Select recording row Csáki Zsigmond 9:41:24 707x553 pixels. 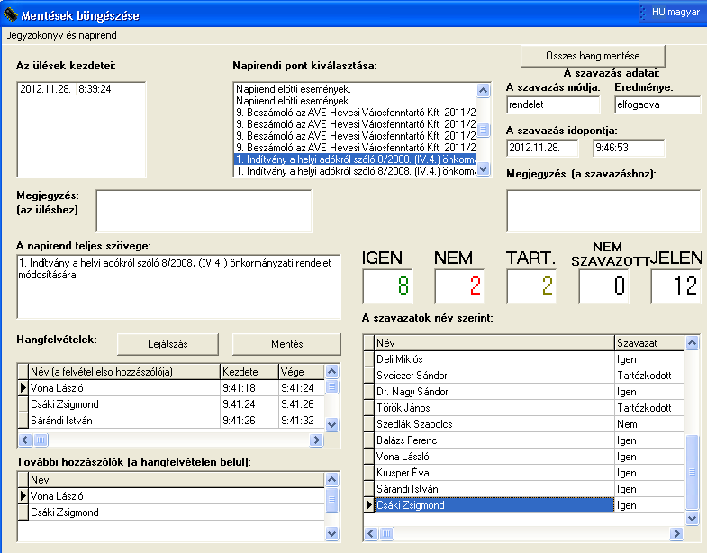pos(171,404)
